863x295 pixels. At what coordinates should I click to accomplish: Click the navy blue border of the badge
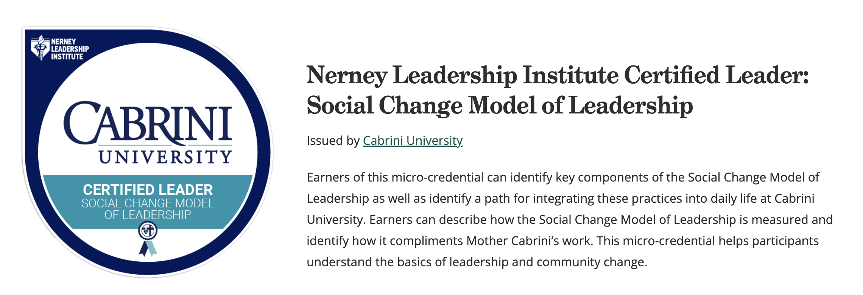[x=31, y=151]
